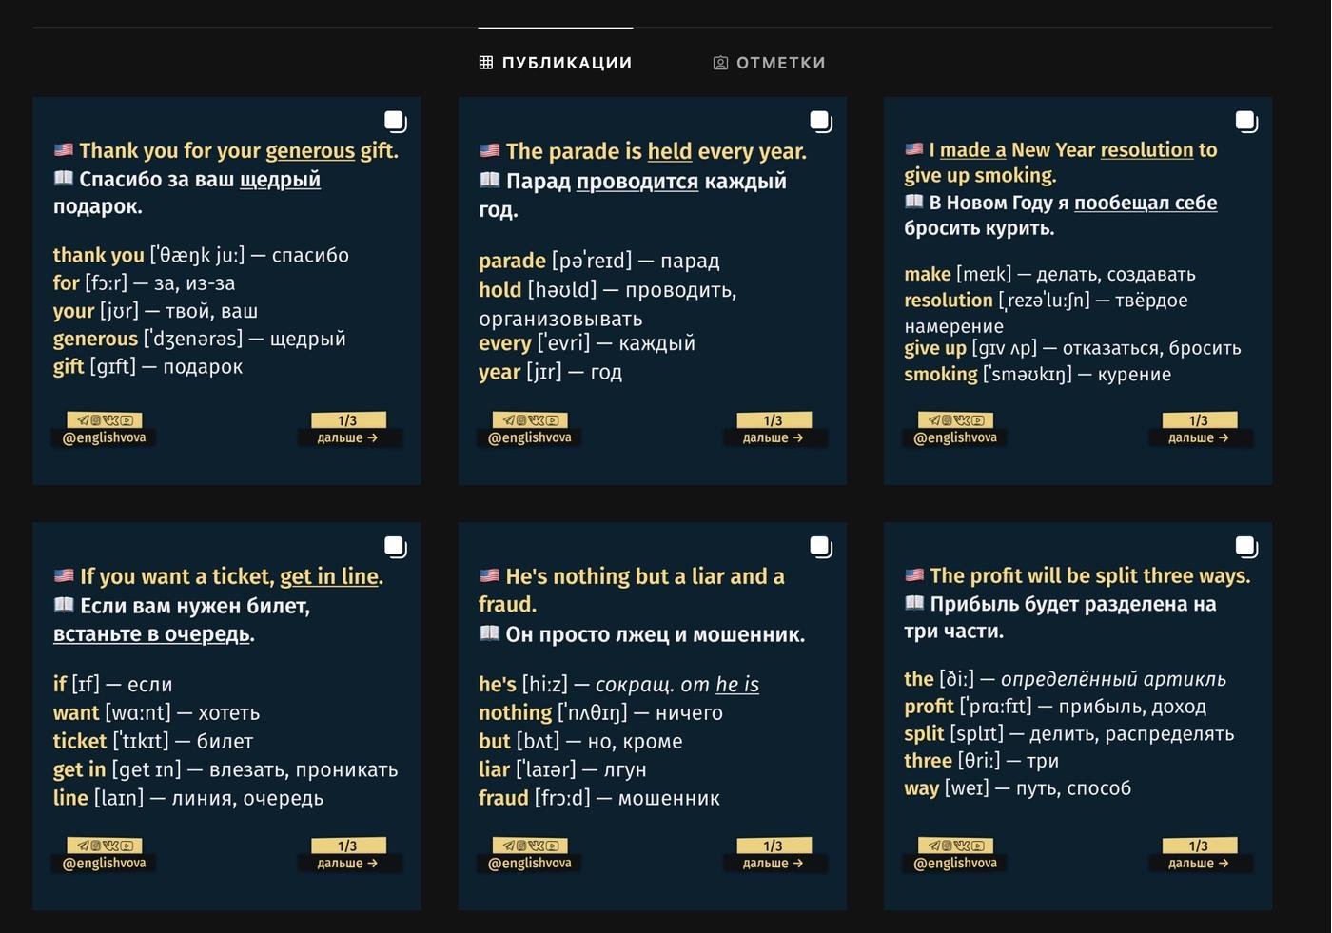Click carousel icon on generous gift post
The height and width of the screenshot is (933, 1332).
point(395,121)
